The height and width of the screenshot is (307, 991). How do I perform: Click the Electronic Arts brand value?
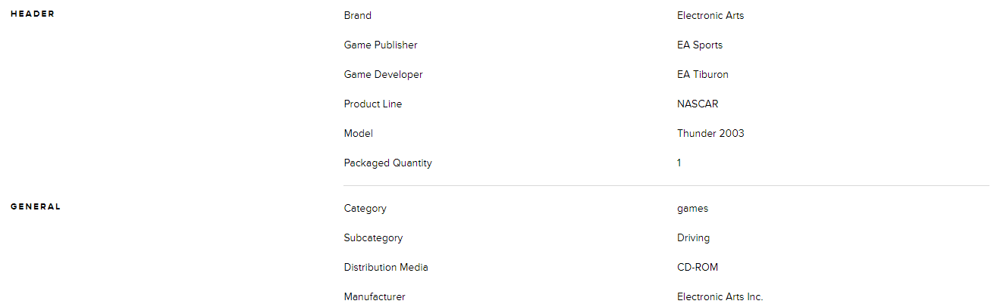(710, 15)
